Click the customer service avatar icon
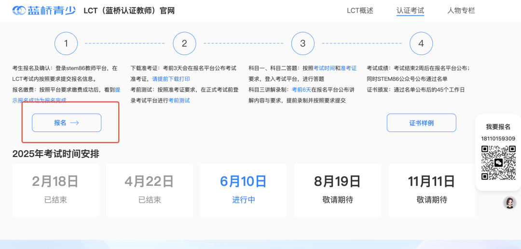The height and width of the screenshot is (249, 521). coord(509,203)
